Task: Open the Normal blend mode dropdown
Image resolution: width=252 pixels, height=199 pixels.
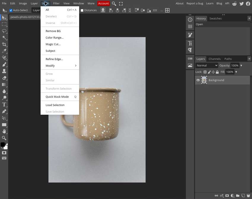Action: (207, 65)
